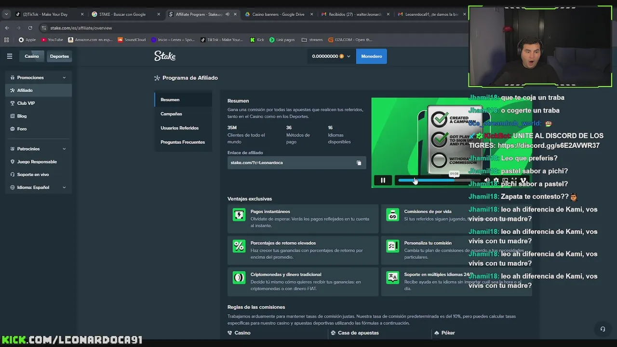Pause the affiliate promo video
This screenshot has width=617, height=347.
coord(383,180)
